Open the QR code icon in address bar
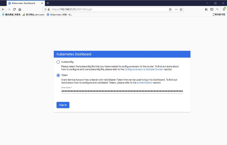The image size is (227, 145). [170, 9]
